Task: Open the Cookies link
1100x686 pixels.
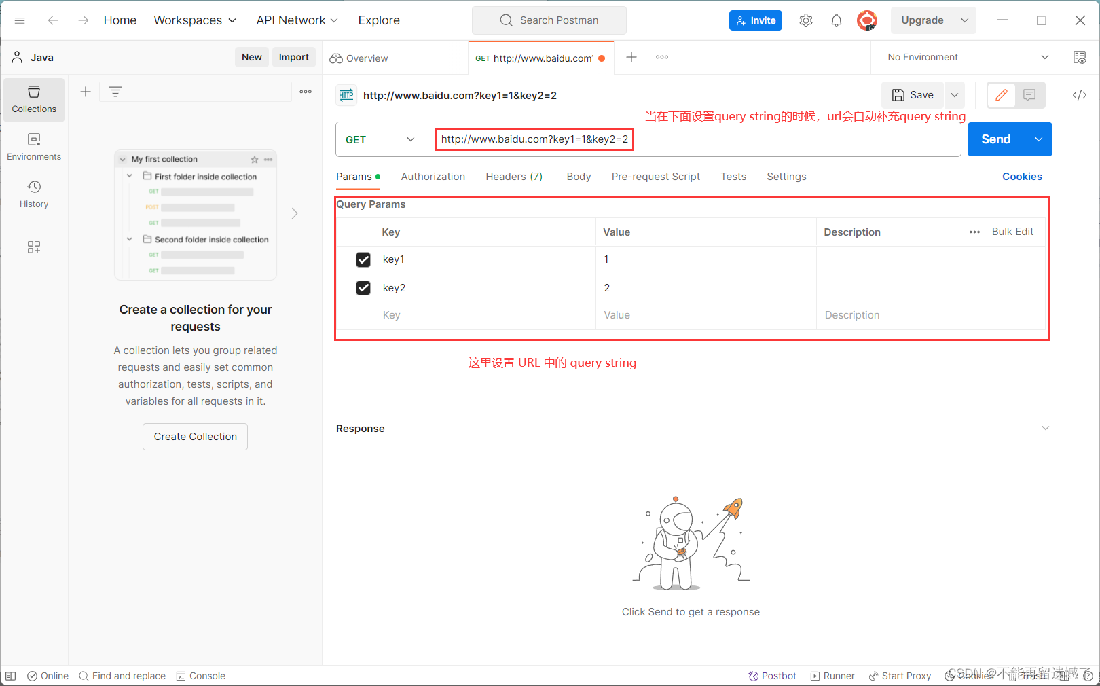Action: tap(1022, 177)
